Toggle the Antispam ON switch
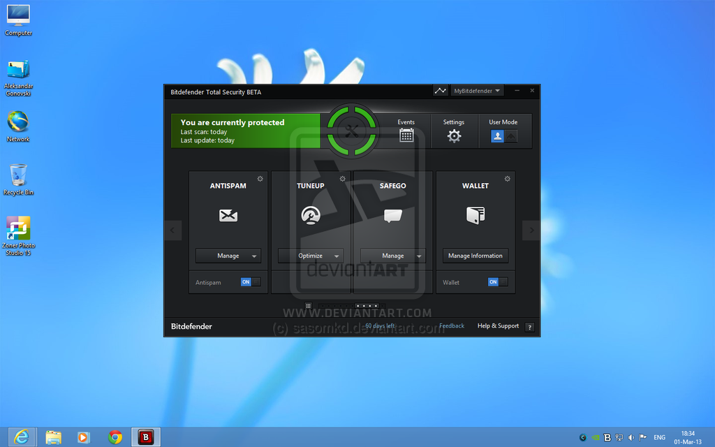 [x=251, y=282]
